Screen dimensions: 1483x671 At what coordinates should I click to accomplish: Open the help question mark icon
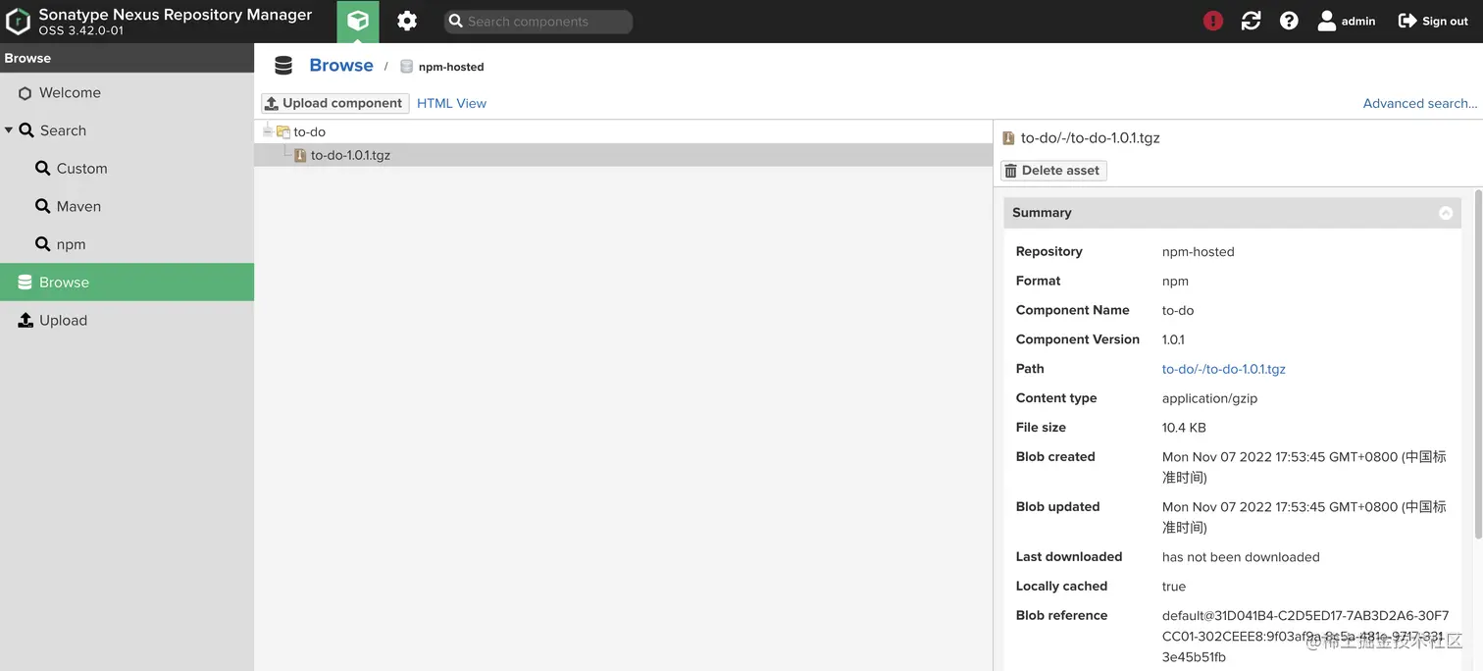pyautogui.click(x=1289, y=21)
